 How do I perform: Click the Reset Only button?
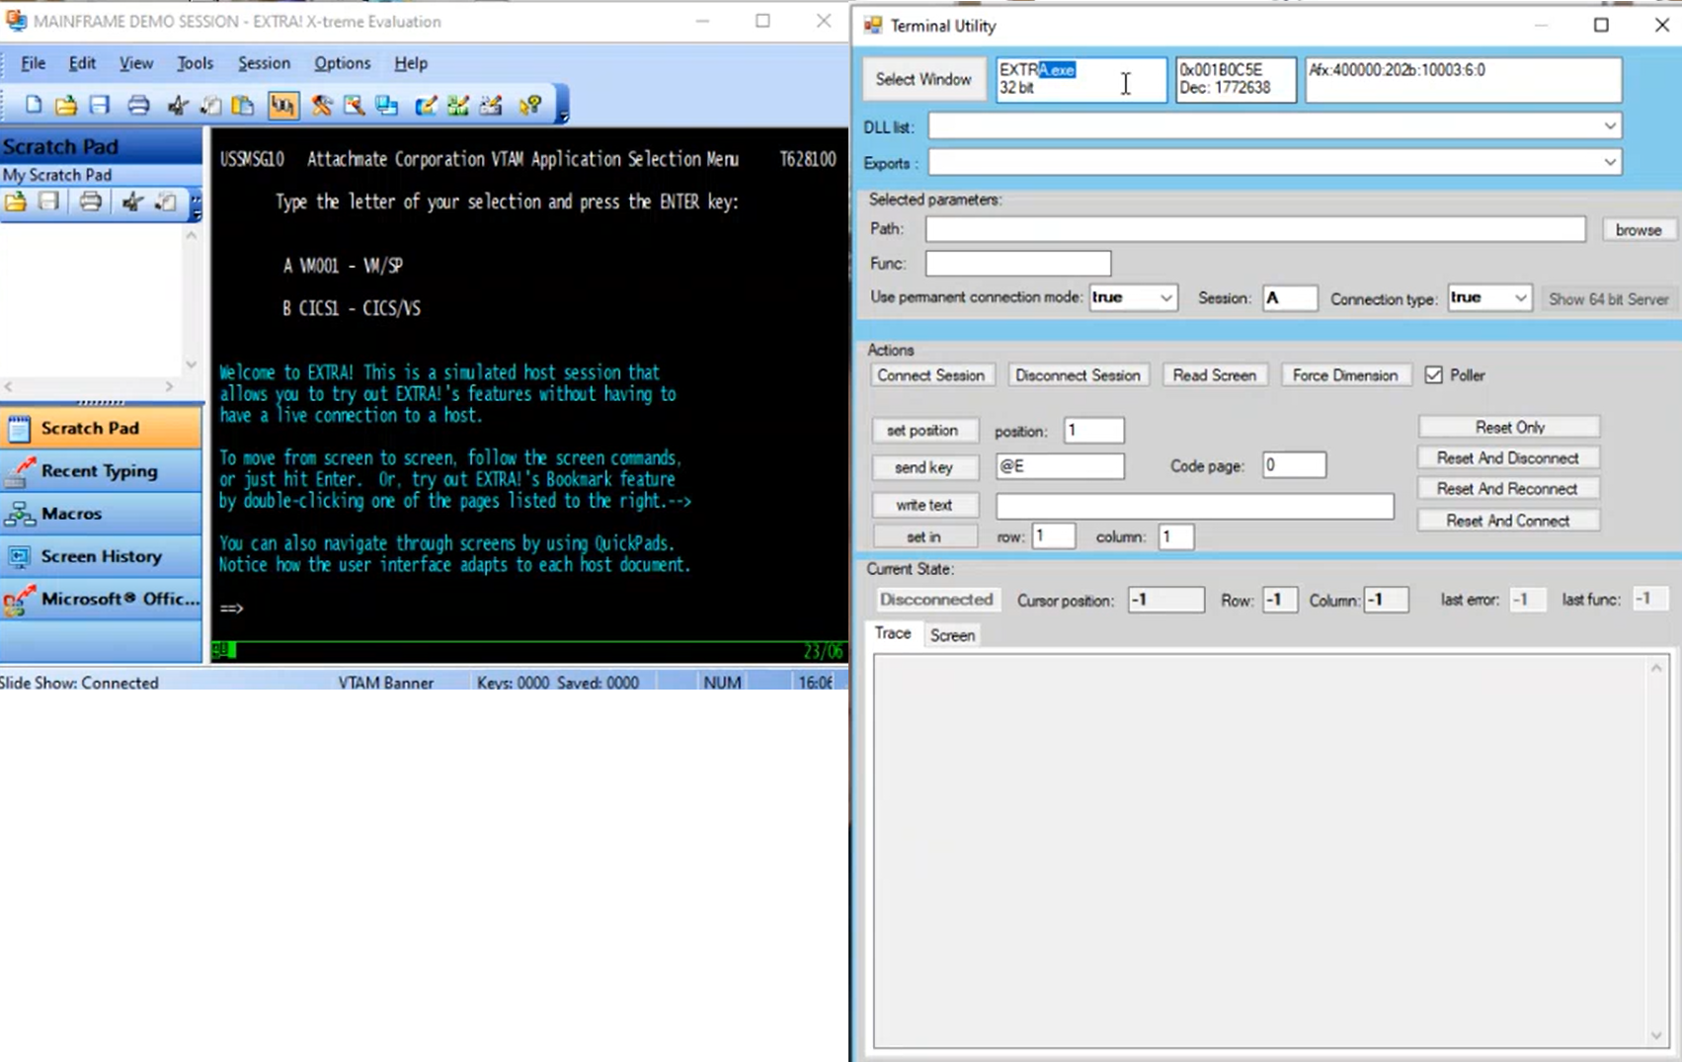tap(1509, 427)
